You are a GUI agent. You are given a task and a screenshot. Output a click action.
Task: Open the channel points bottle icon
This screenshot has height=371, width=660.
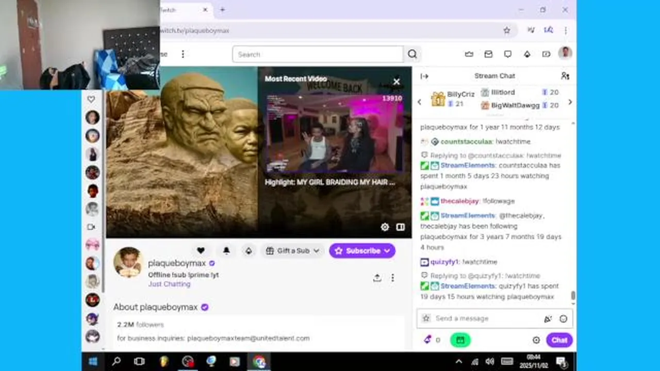[427, 340]
